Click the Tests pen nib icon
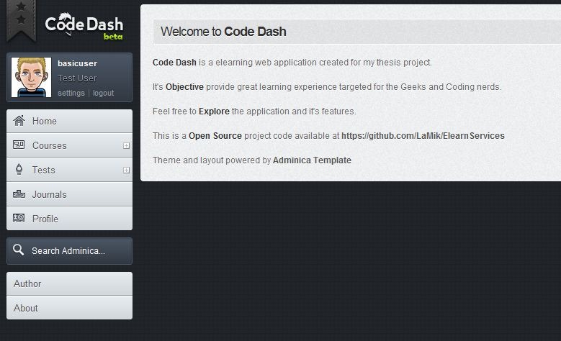This screenshot has width=561, height=341. (x=19, y=170)
